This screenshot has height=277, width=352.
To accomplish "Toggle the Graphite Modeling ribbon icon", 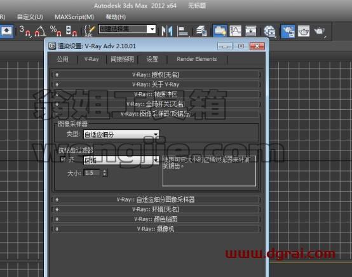I will (x=220, y=30).
